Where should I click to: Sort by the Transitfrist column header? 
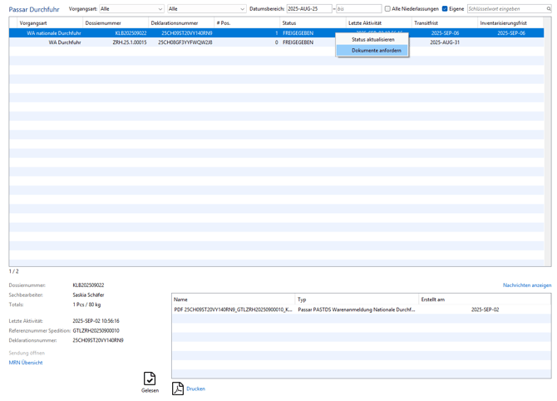tap(445, 22)
